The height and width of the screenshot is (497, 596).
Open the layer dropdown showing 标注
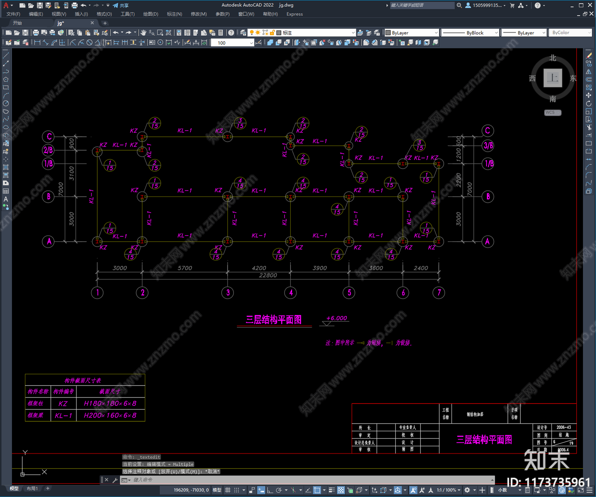(x=302, y=33)
